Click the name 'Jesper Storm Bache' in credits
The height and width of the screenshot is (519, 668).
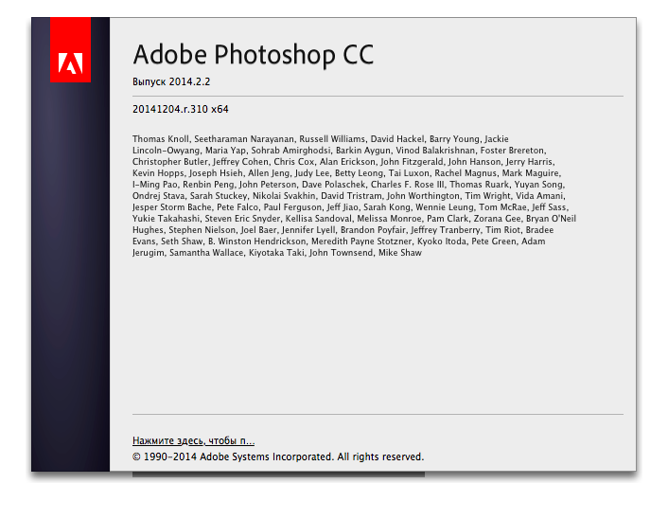(x=172, y=207)
